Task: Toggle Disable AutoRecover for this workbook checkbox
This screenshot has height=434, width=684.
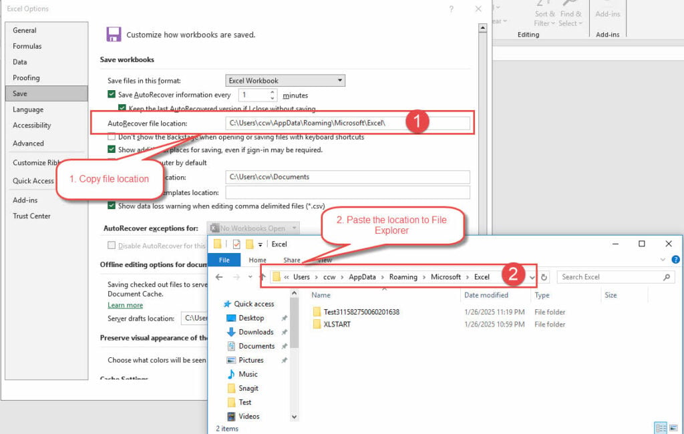Action: coord(112,245)
